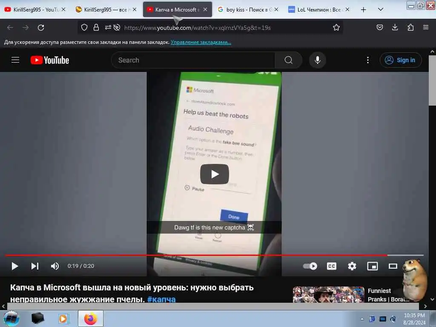The height and width of the screenshot is (327, 436).
Task: Go to the YouTube home logo
Action: click(50, 60)
